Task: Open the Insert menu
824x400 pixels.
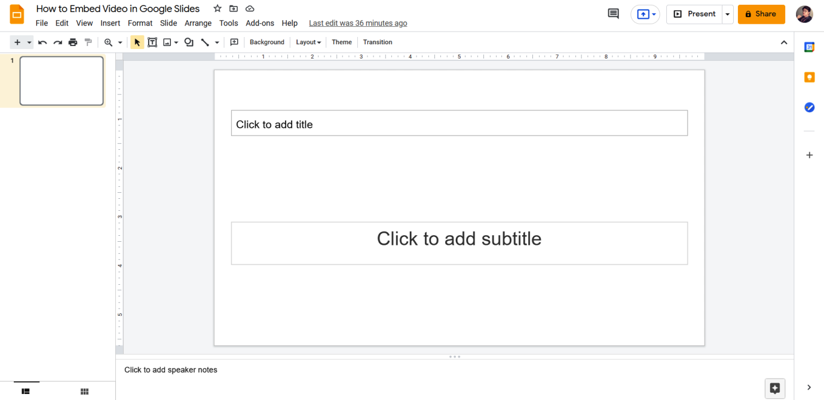Action: [x=111, y=23]
